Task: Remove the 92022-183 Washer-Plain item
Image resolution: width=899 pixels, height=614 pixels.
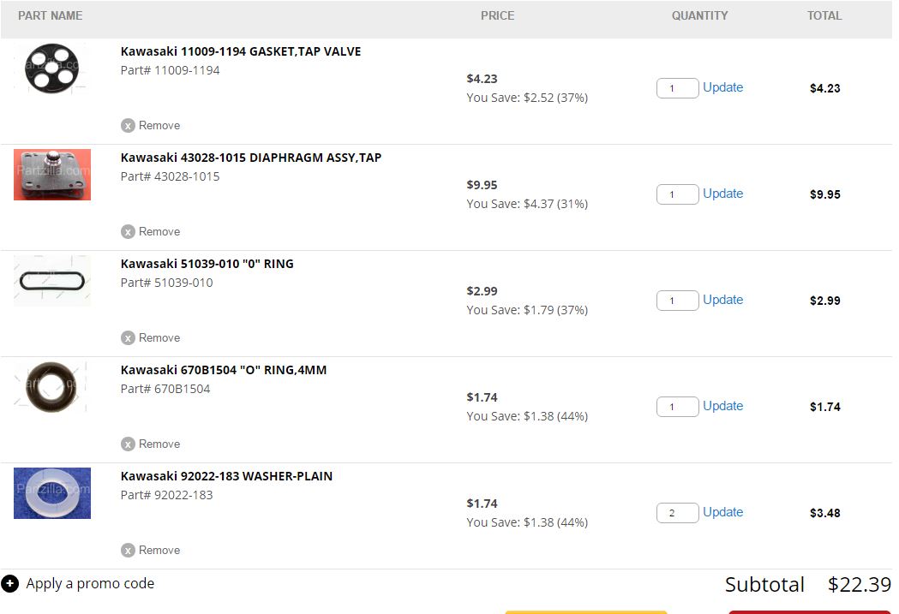Action: click(x=151, y=550)
